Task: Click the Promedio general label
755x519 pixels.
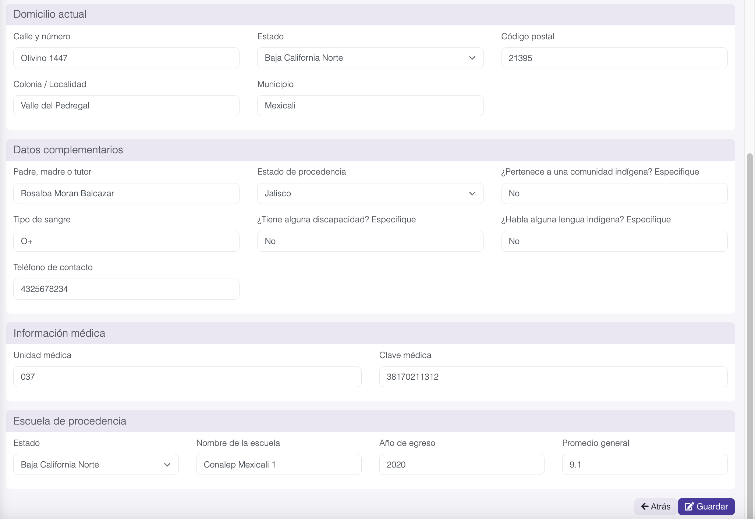Action: pyautogui.click(x=596, y=443)
